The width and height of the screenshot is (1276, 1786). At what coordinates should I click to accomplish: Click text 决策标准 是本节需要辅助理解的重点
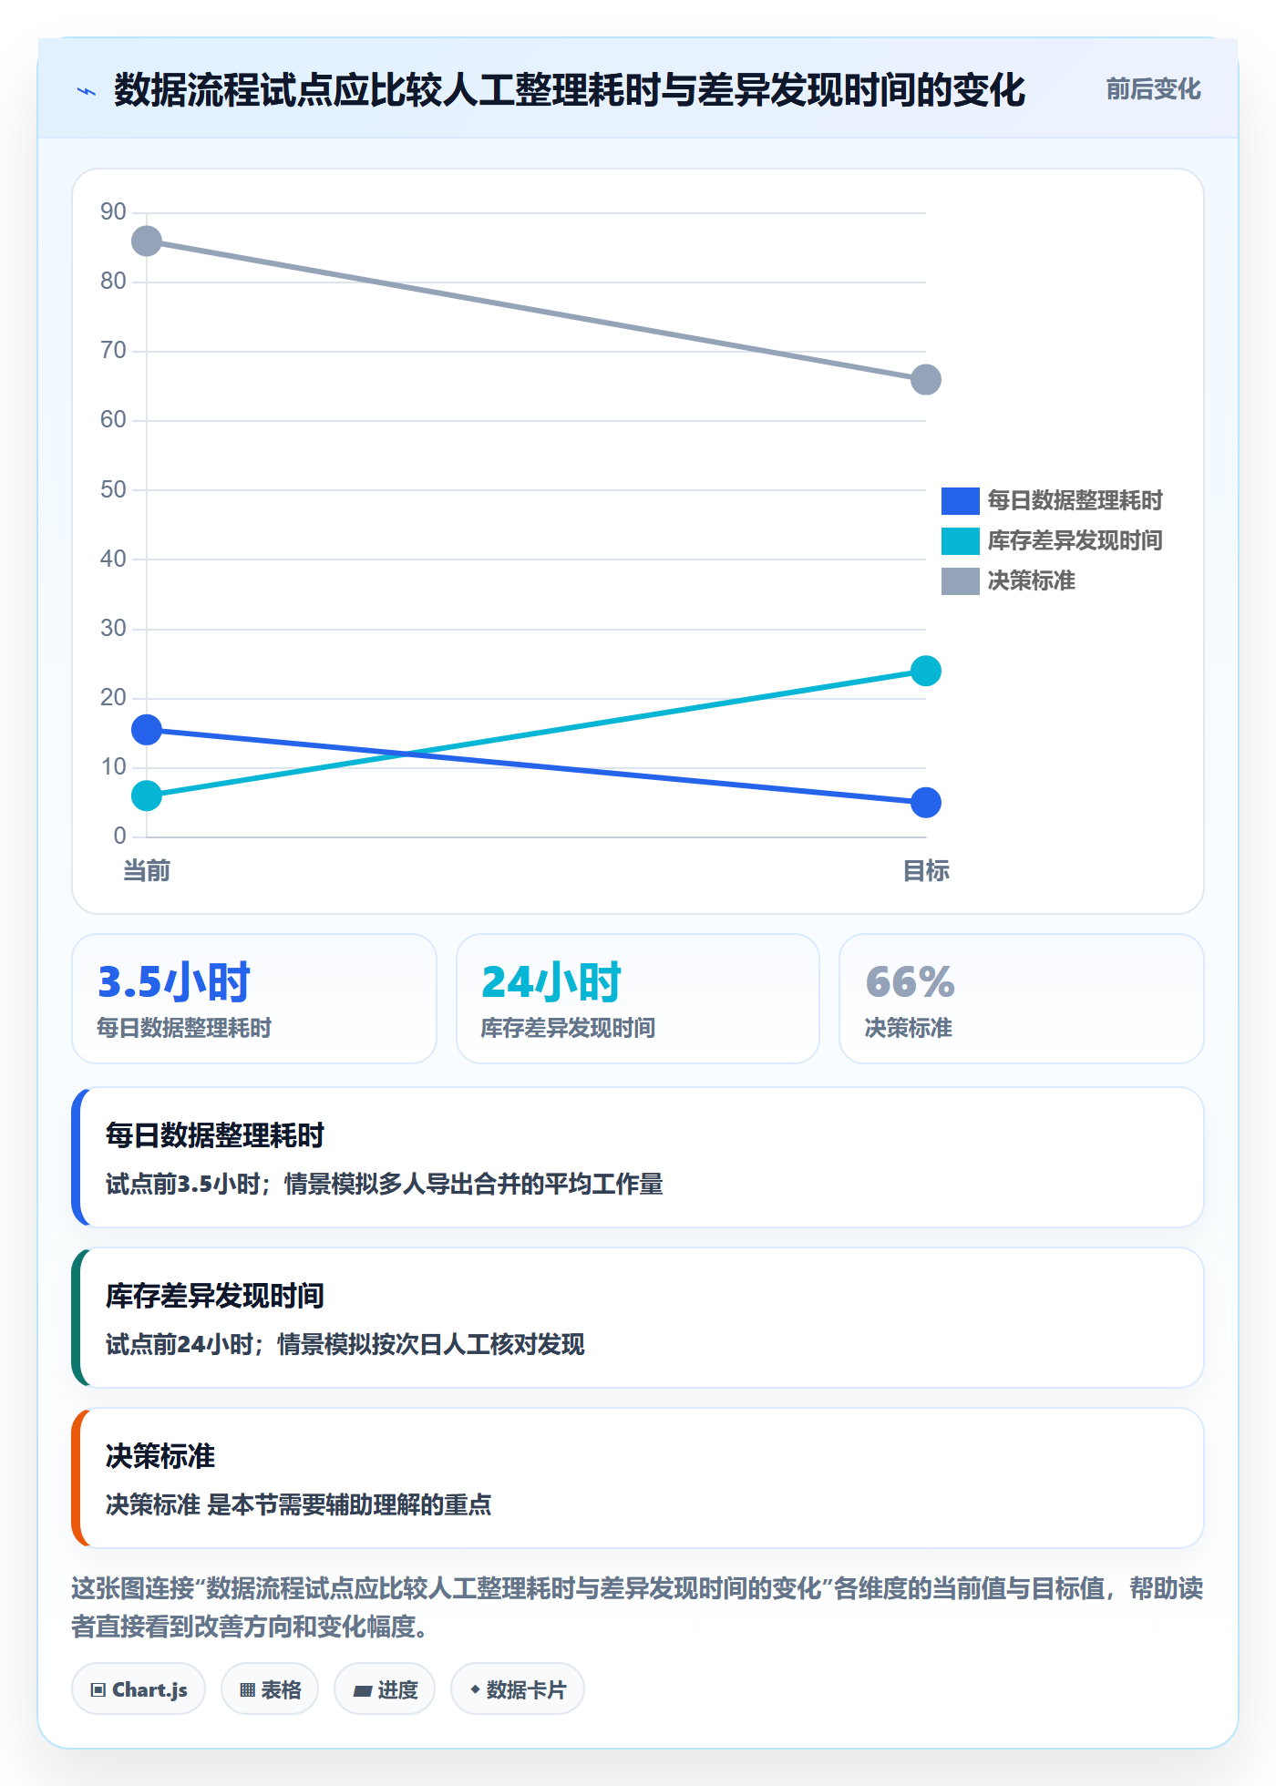(299, 1505)
